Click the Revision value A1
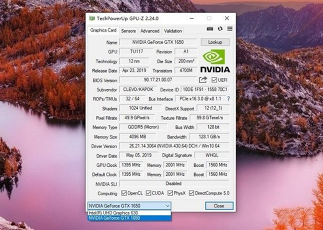323x230 pixels. (186, 51)
